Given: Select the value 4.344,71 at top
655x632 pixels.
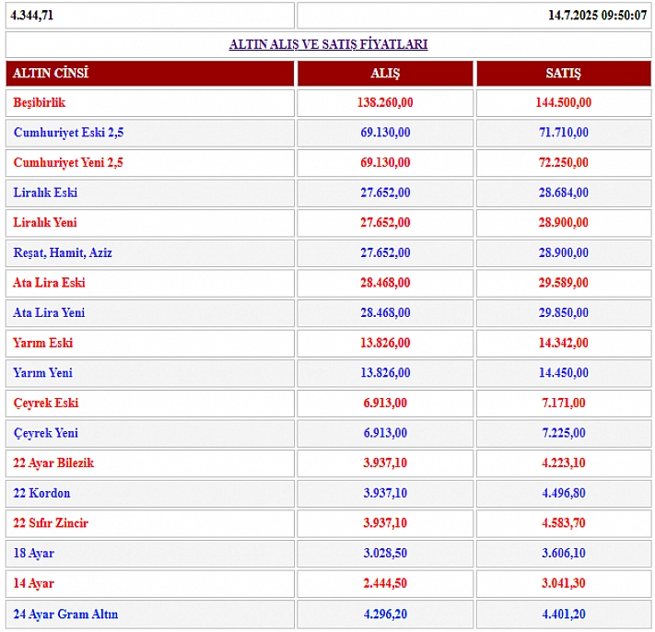Looking at the screenshot, I should click(x=31, y=16).
